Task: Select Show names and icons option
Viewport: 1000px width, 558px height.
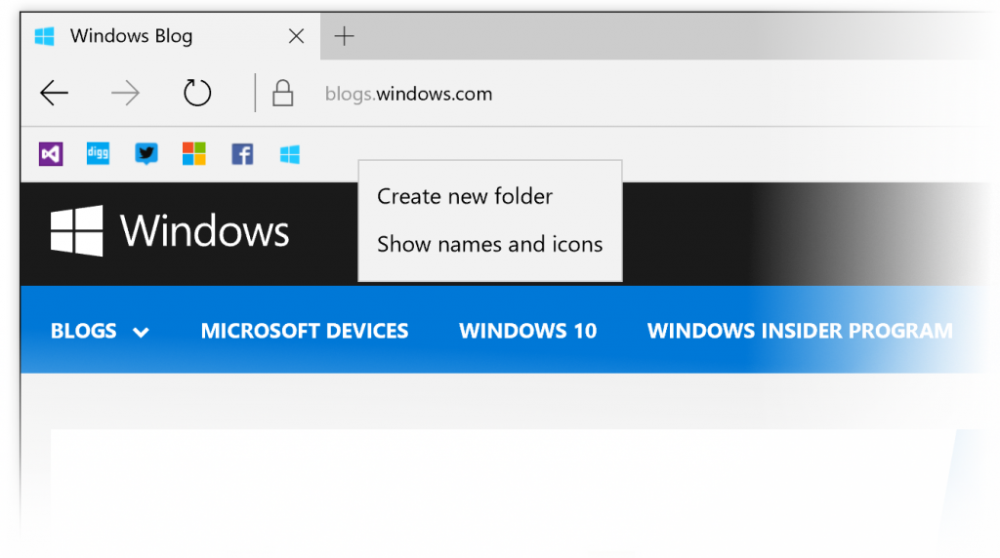Action: click(x=489, y=245)
